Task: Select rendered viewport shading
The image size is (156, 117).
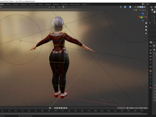Action: 145,7
